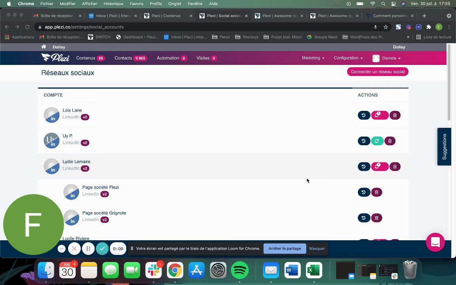Delete the Lydie Lemaire account
This screenshot has width=456, height=285.
[x=395, y=167]
